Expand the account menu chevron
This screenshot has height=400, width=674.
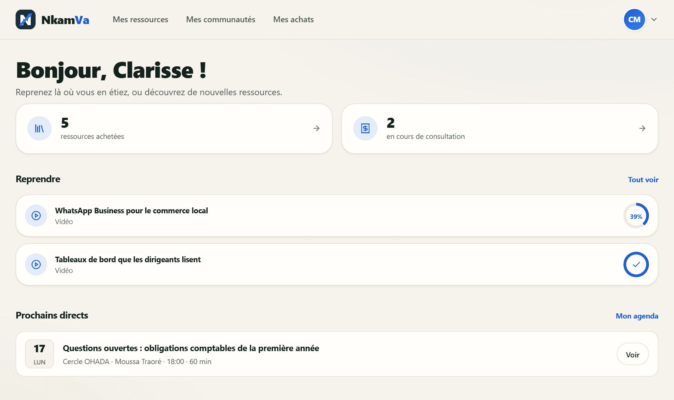pyautogui.click(x=654, y=20)
